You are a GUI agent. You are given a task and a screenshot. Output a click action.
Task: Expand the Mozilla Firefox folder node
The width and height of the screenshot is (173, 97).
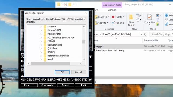(41, 34)
